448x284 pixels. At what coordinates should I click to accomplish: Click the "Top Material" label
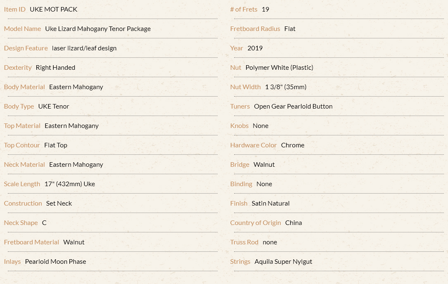click(x=22, y=126)
